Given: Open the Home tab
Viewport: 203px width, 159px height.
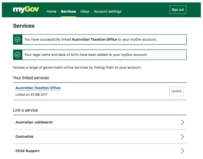Looking at the screenshot, I should pos(51,12).
